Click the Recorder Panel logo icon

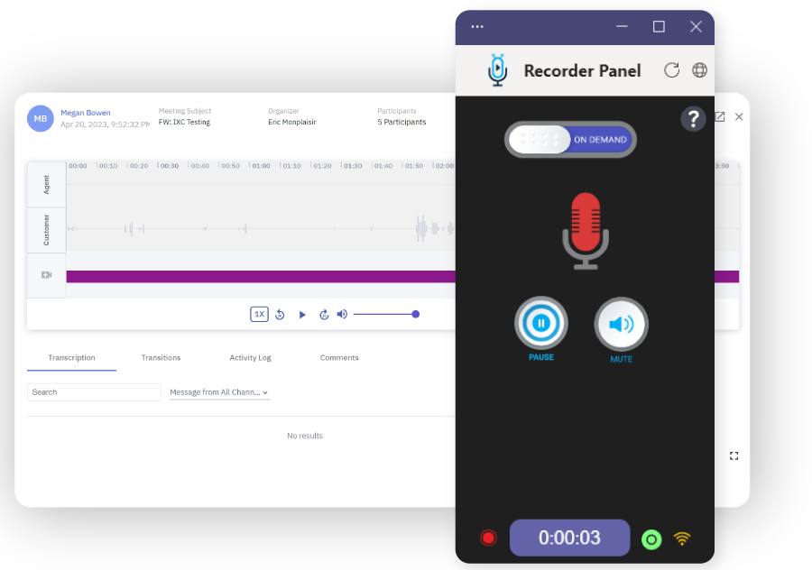coord(498,69)
